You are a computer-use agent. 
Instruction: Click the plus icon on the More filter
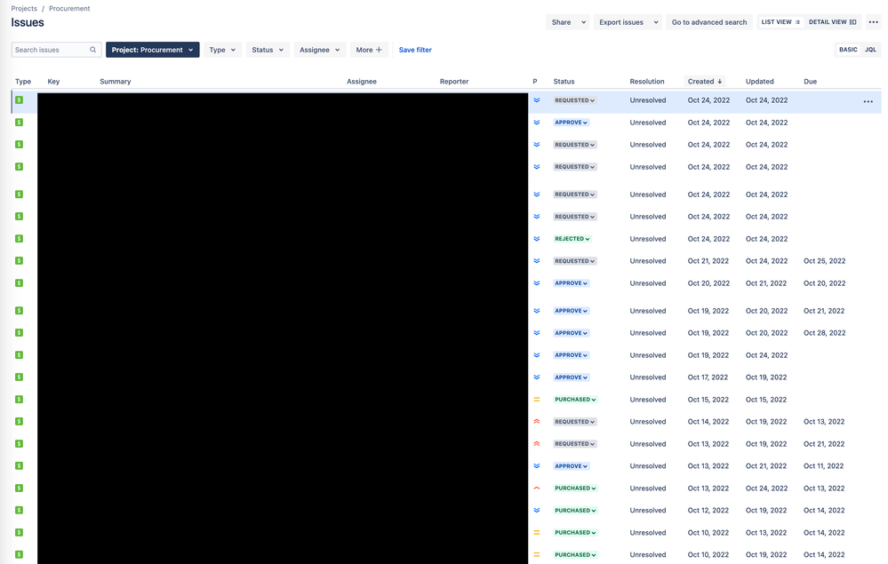coord(379,50)
